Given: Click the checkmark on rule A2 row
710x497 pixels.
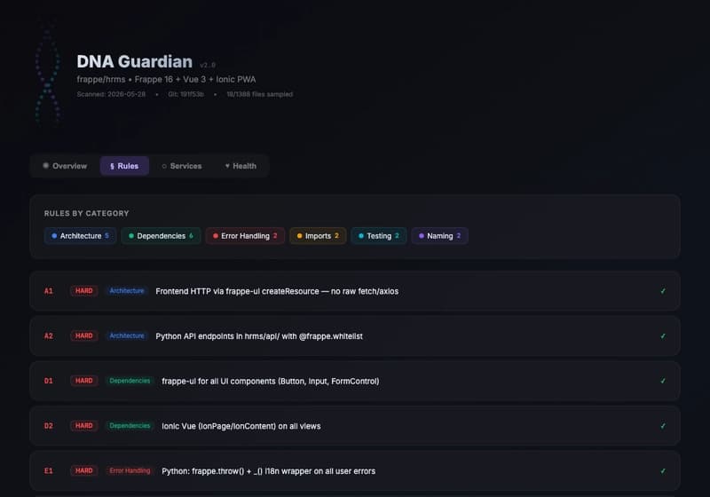Looking at the screenshot, I should pyautogui.click(x=663, y=335).
